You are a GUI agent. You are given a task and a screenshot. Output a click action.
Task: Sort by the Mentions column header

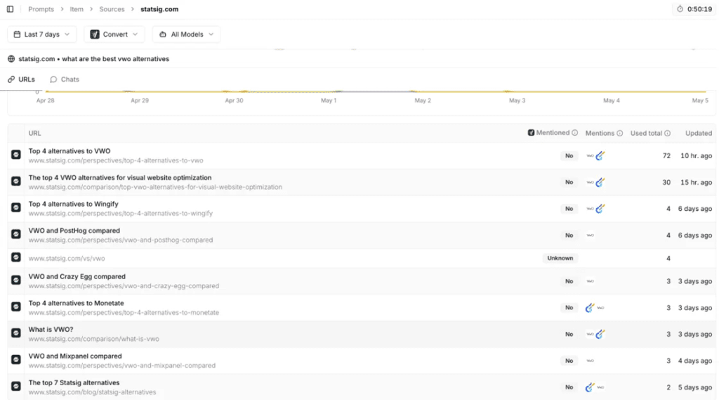pos(600,133)
